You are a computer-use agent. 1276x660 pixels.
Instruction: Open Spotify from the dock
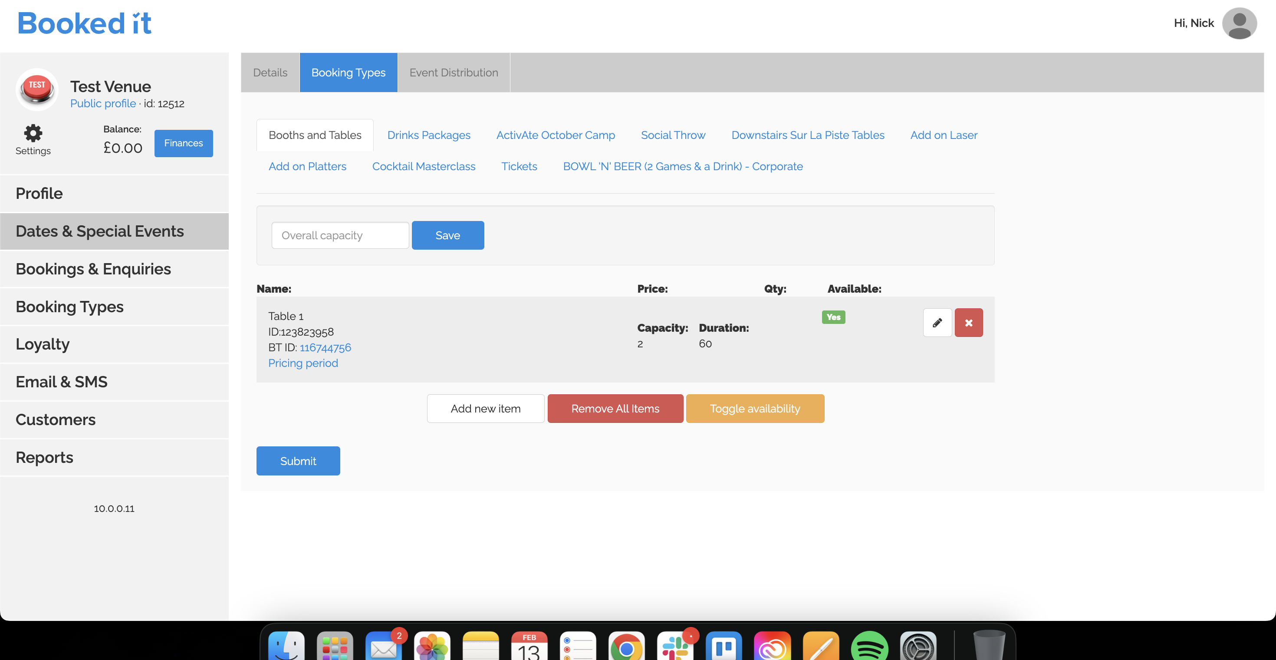pos(869,646)
